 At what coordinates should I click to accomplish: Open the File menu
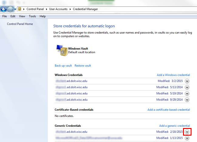point(5,16)
